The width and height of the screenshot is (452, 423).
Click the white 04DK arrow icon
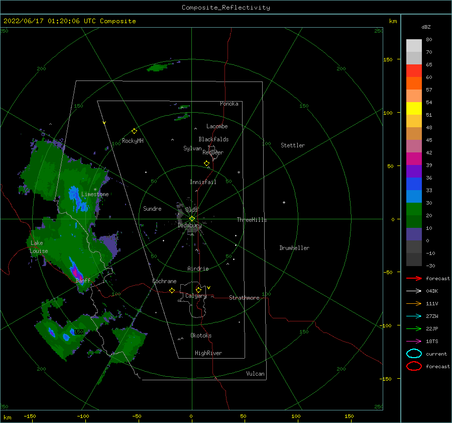(x=414, y=291)
